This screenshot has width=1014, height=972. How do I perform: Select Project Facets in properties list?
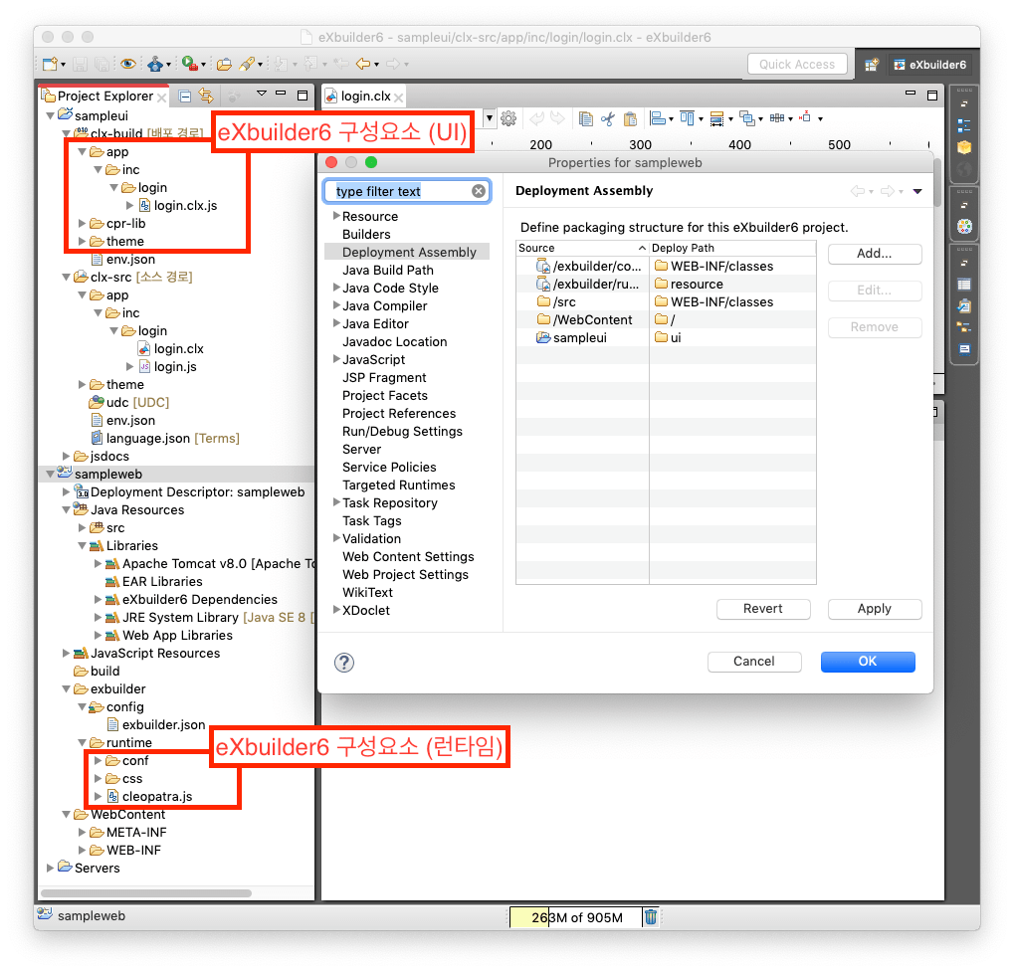(384, 396)
